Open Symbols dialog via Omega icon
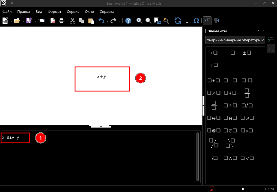277x192 pixels. [x=196, y=21]
